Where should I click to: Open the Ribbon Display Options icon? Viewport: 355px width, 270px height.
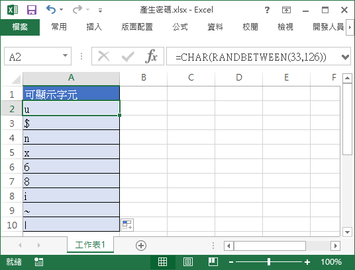[286, 10]
